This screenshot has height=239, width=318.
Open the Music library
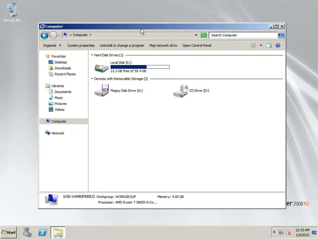click(59, 97)
